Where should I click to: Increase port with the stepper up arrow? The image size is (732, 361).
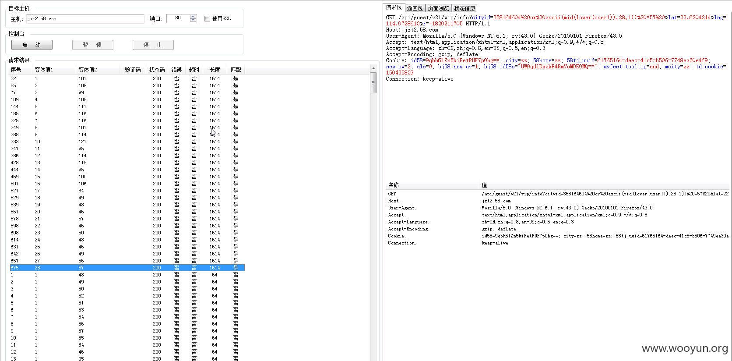(x=193, y=16)
